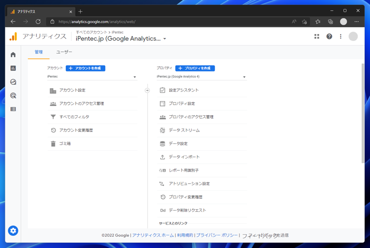Open the Help question mark icon
This screenshot has height=248, width=370.
329,36
